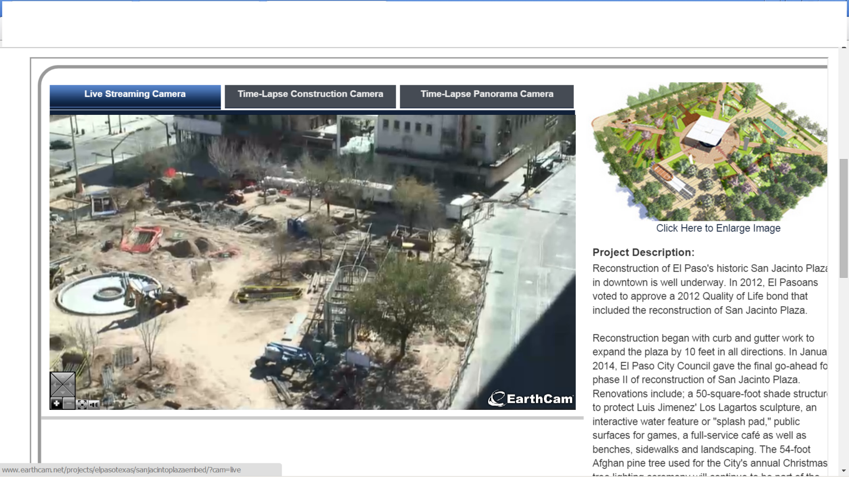849x477 pixels.
Task: Click the page vertical scrollbar thumb
Action: [843, 218]
